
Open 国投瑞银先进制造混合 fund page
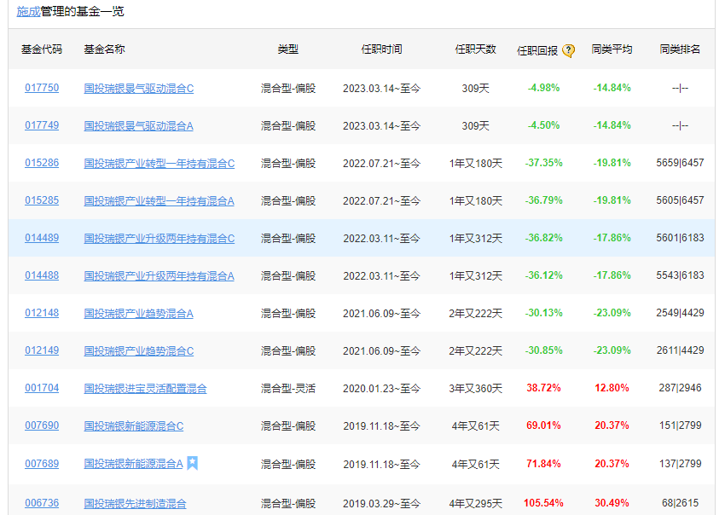click(x=135, y=503)
